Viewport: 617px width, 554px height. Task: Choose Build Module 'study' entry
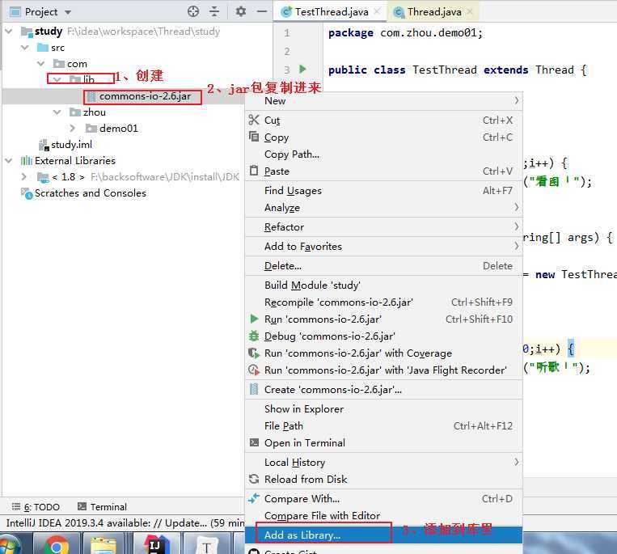coord(383,285)
